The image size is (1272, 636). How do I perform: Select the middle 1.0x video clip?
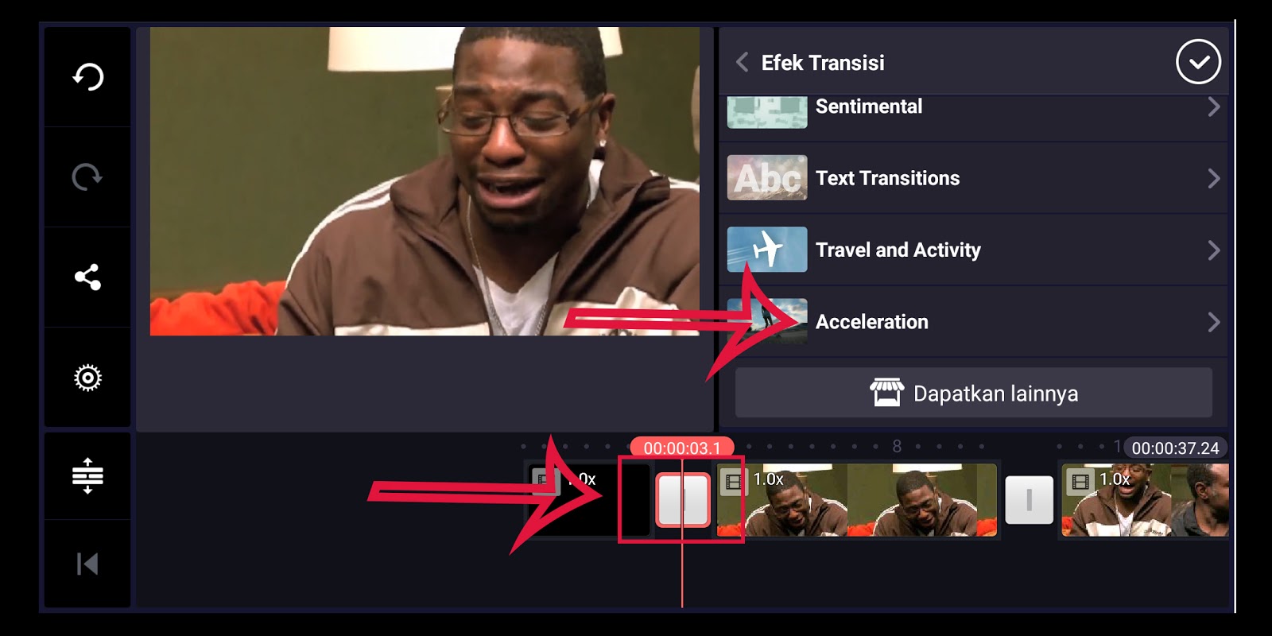click(x=857, y=501)
